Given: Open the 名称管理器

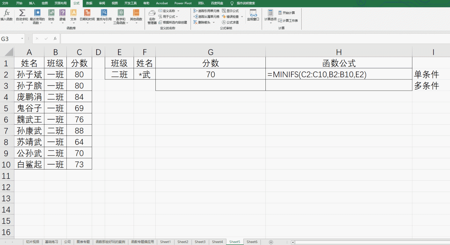Looking at the screenshot, I should [152, 17].
